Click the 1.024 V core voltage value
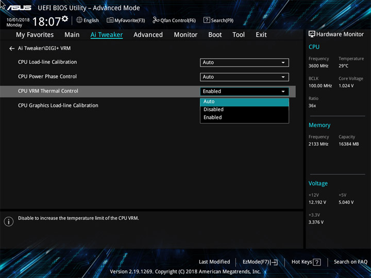 click(346, 86)
